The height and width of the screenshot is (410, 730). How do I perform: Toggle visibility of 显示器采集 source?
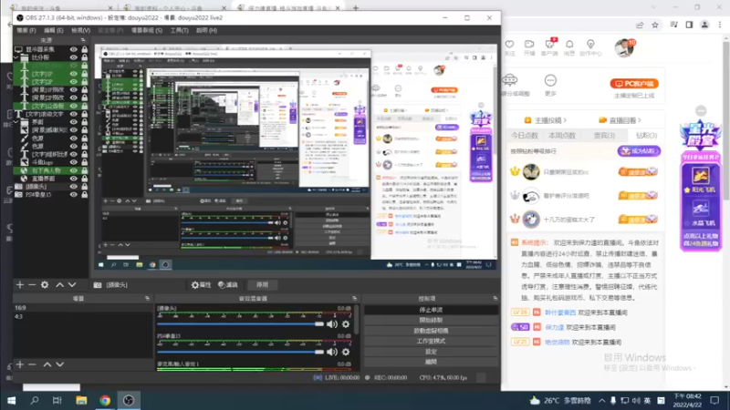74,49
